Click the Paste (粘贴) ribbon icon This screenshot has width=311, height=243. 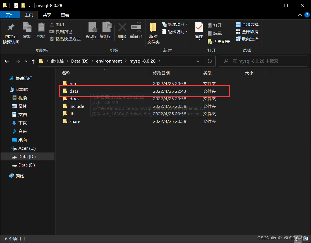(x=41, y=30)
